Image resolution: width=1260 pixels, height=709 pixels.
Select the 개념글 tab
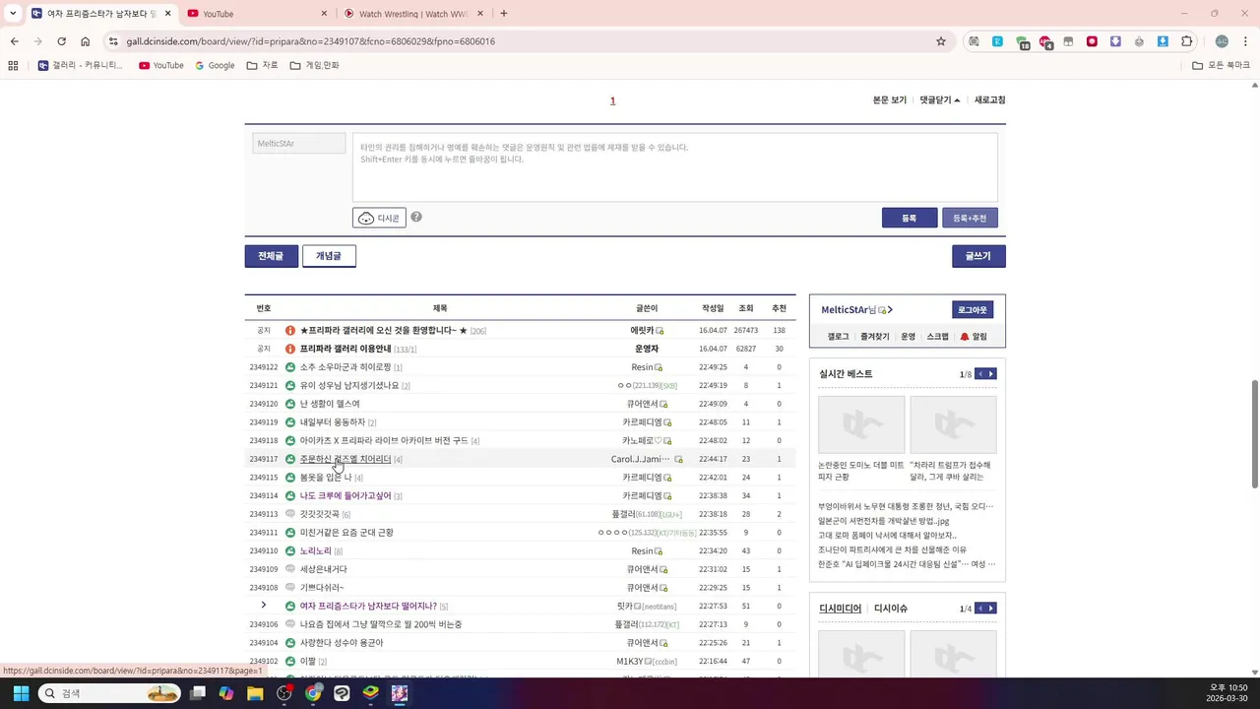[329, 256]
